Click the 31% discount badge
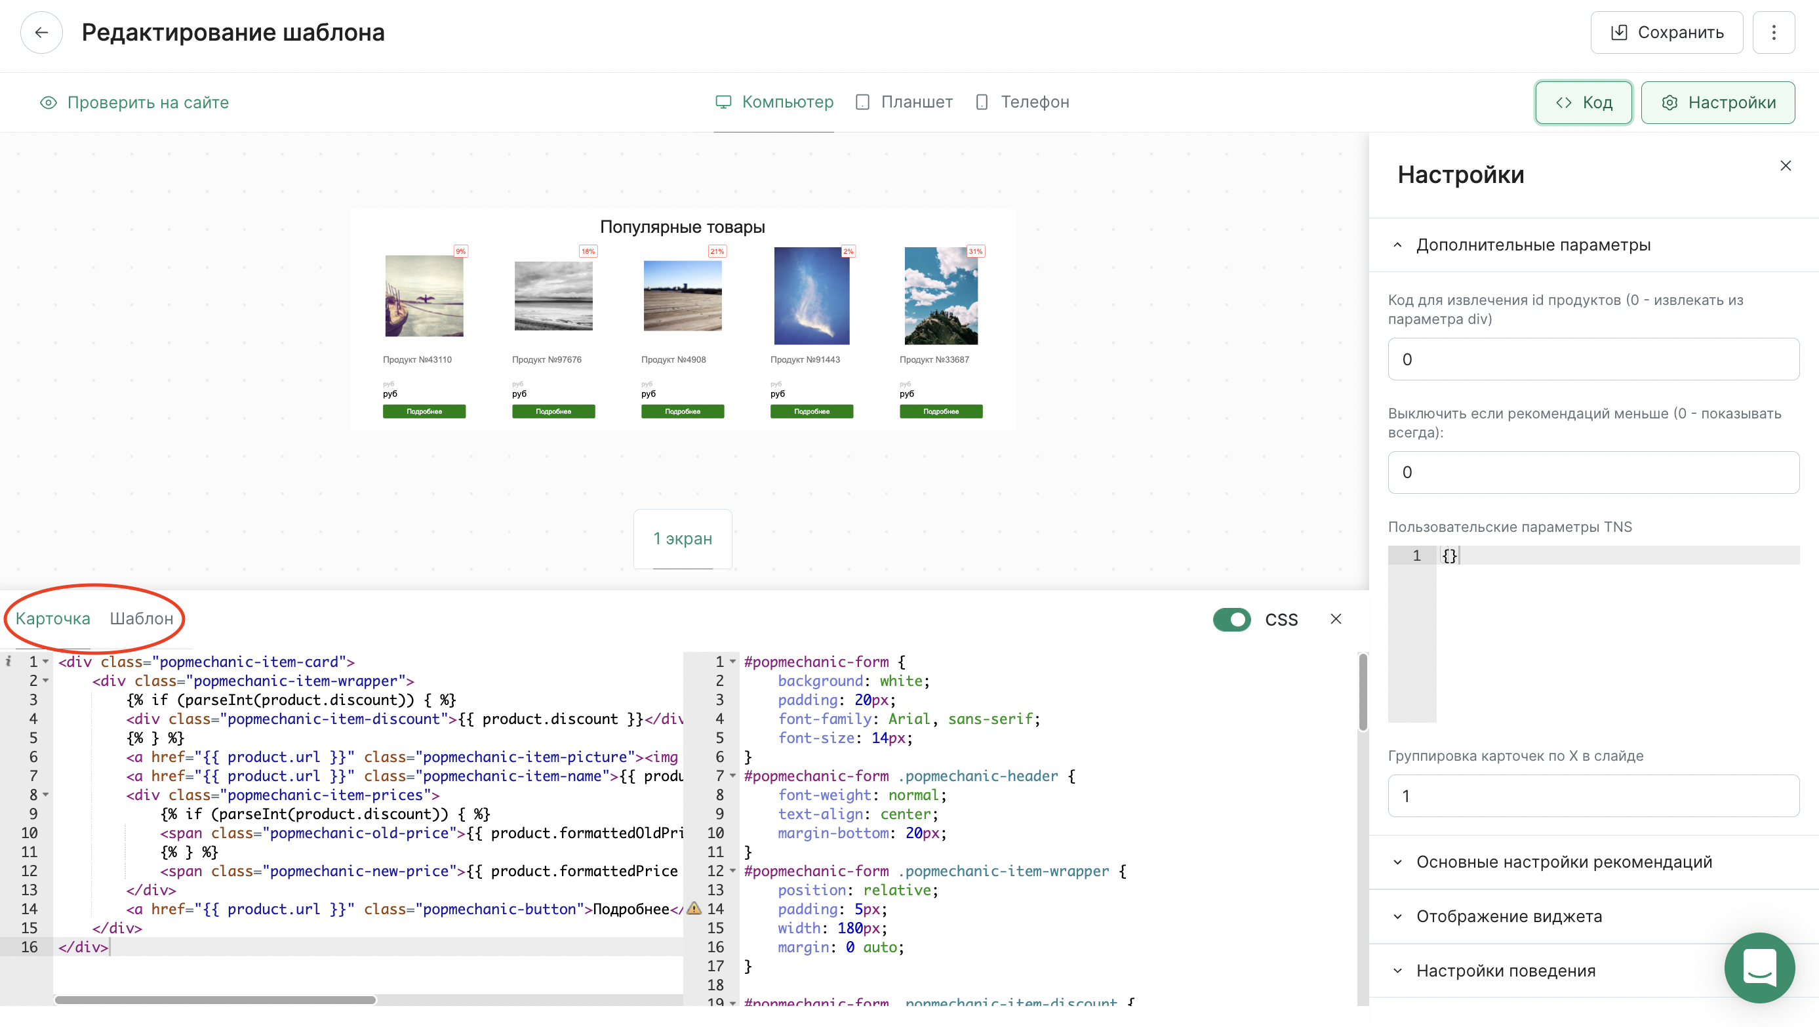 976,251
